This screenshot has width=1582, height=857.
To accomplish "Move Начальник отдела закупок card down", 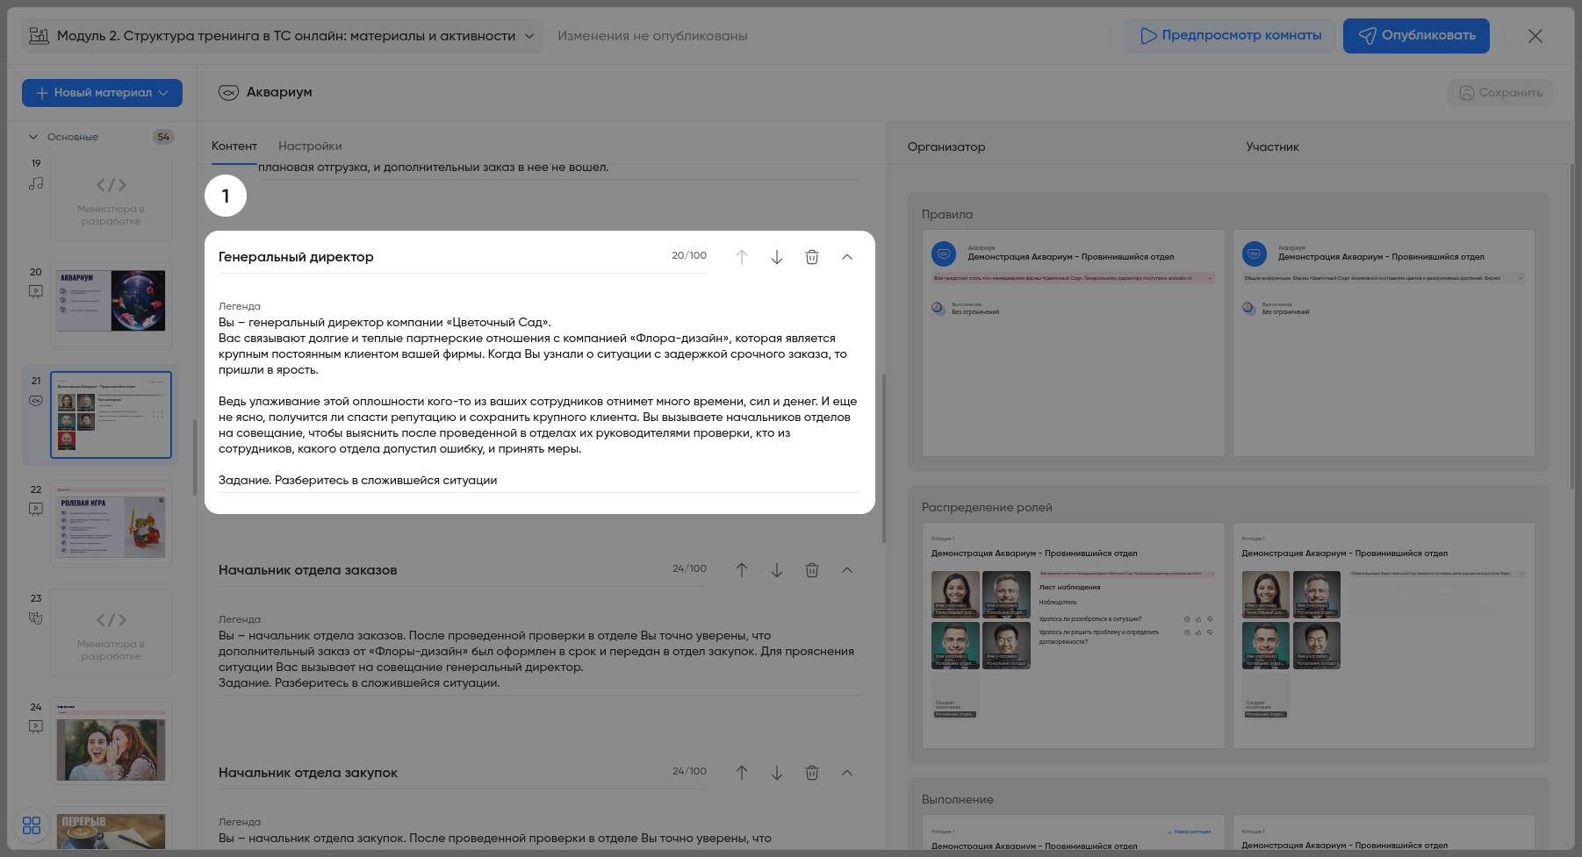I will (x=777, y=773).
